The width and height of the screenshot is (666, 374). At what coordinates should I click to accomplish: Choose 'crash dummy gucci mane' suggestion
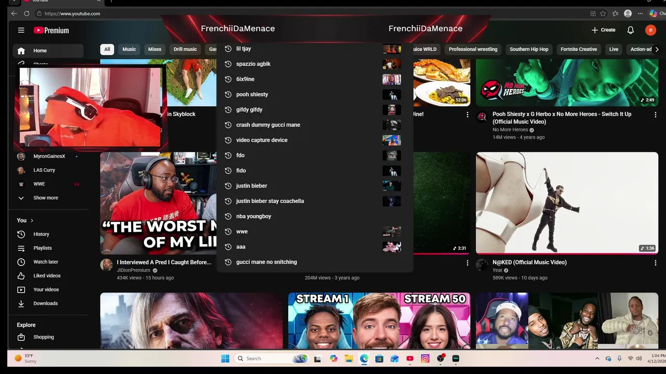tap(315, 125)
